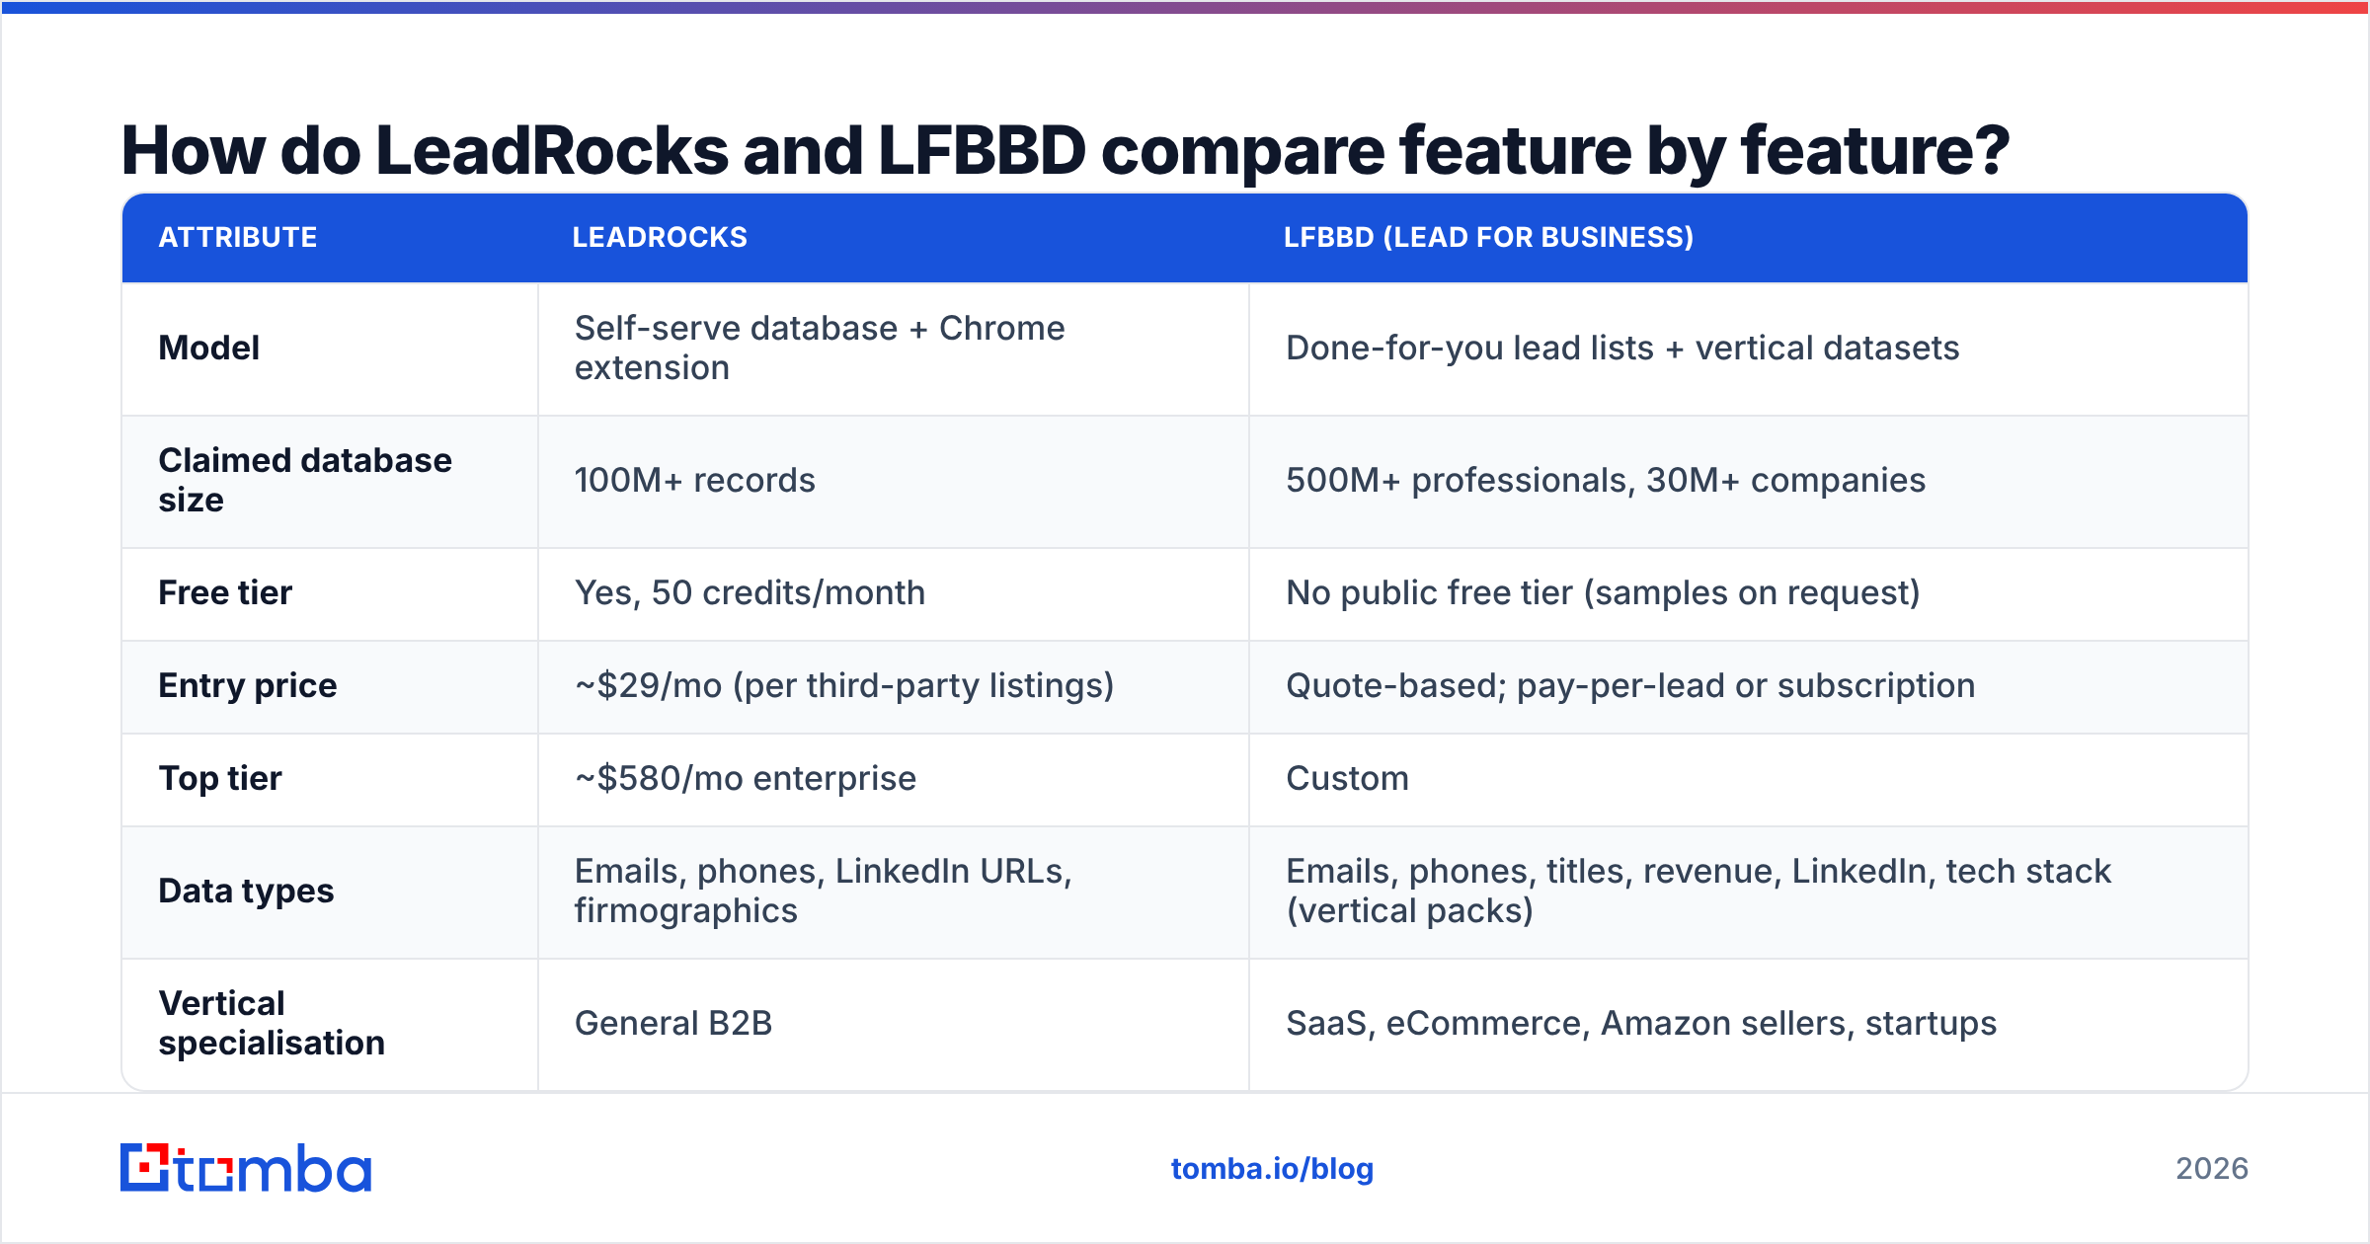Click the LEADROCKS column header
The image size is (2370, 1244).
click(x=660, y=238)
